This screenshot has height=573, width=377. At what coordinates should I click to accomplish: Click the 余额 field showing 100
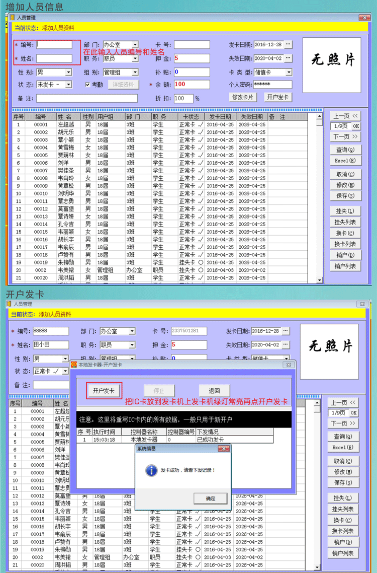point(192,85)
